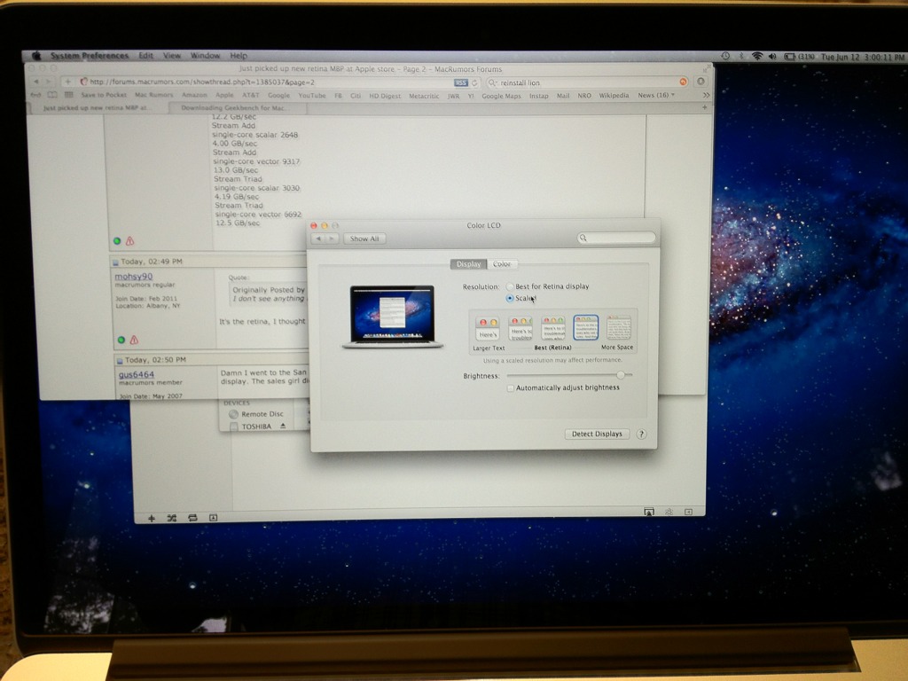Reload the MacRumors page
This screenshot has width=908, height=681.
(474, 82)
